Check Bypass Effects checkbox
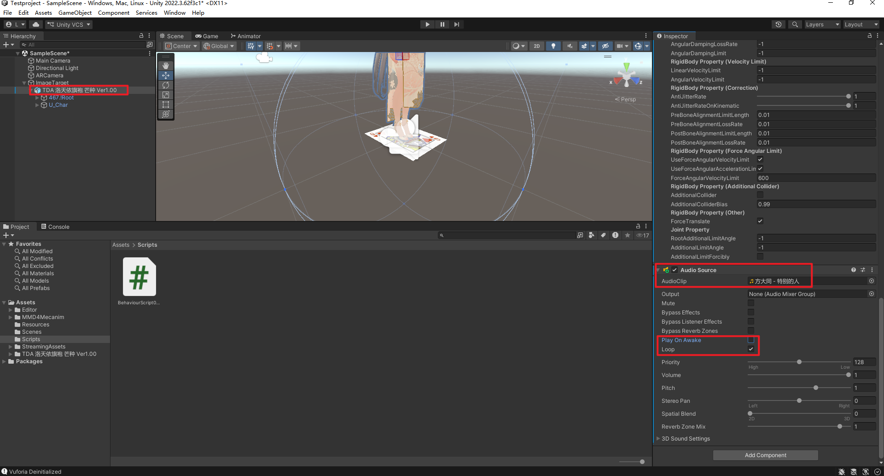Image resolution: width=884 pixels, height=476 pixels. pos(751,313)
